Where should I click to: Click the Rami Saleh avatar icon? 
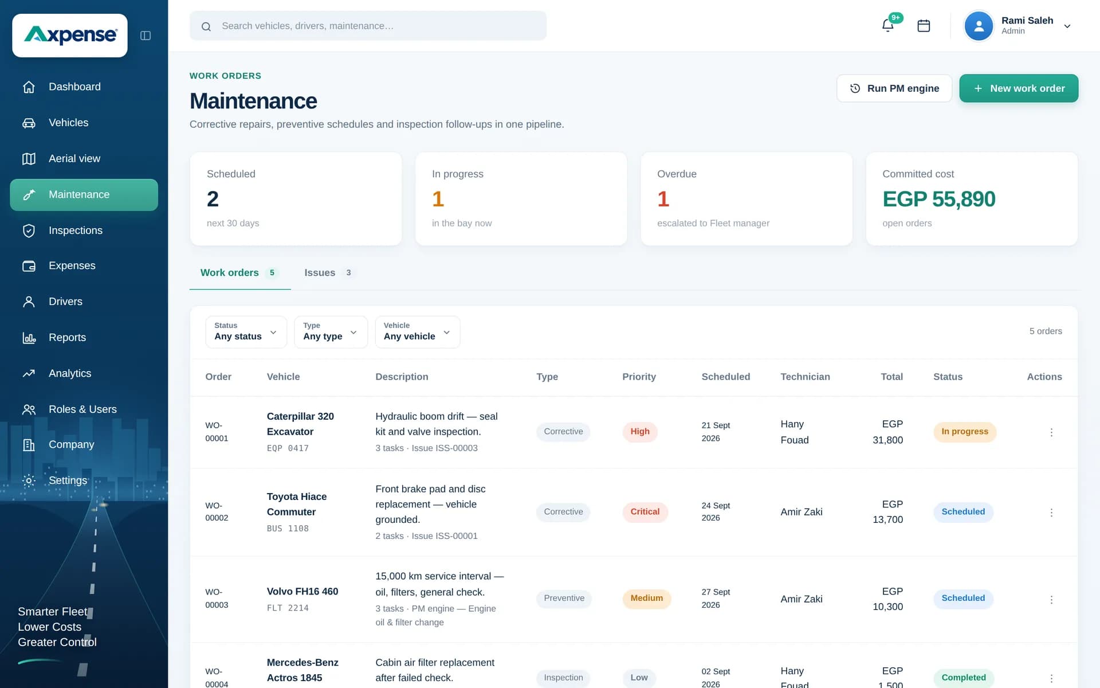[x=979, y=26]
